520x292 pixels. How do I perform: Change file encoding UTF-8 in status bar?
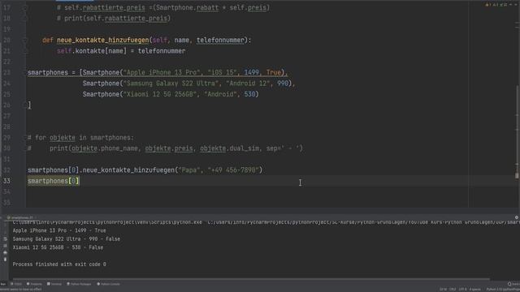click(462, 290)
